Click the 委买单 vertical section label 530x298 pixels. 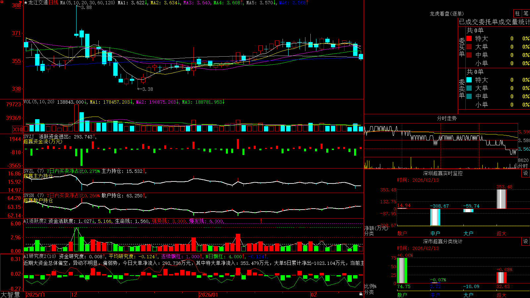tap(462, 47)
